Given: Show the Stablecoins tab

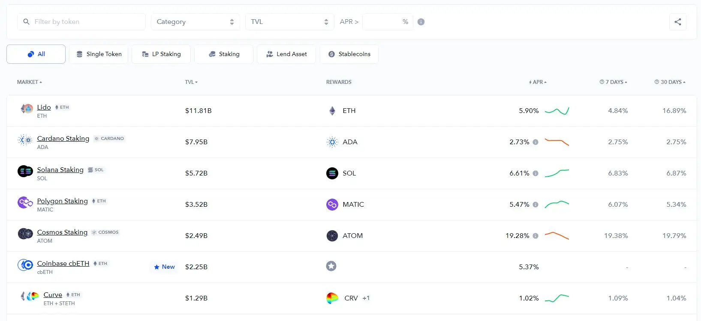Looking at the screenshot, I should click(349, 54).
